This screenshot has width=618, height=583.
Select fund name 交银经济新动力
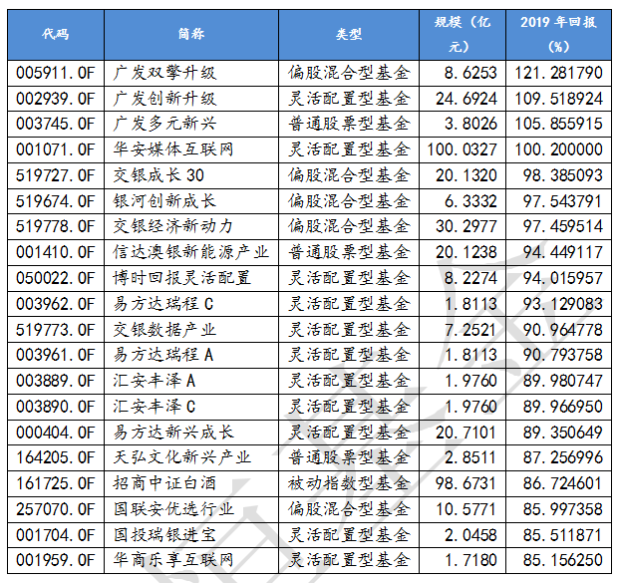[x=173, y=226]
